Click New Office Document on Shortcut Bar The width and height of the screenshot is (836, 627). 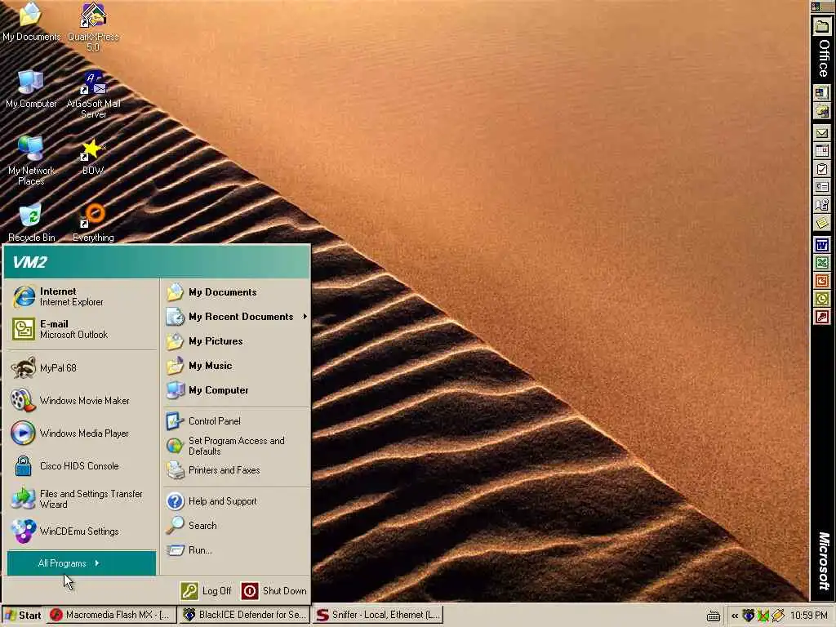click(822, 93)
